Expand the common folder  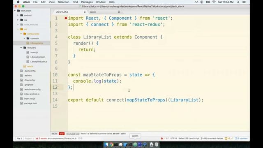24,38
